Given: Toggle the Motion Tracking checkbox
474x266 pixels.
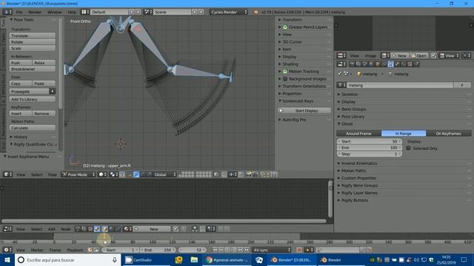Looking at the screenshot, I should pyautogui.click(x=285, y=72).
